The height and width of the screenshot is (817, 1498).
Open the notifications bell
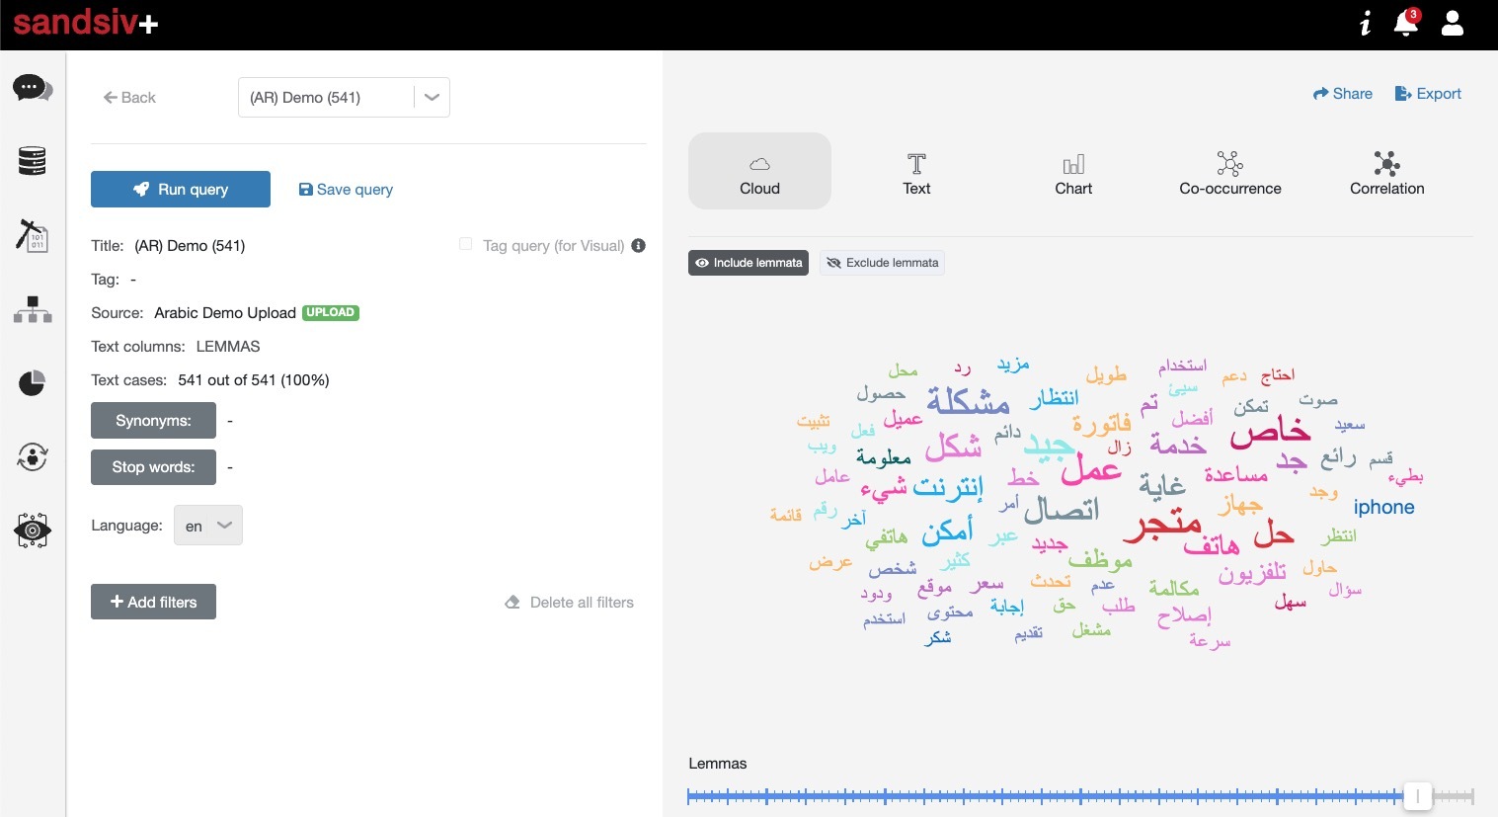pos(1405,24)
